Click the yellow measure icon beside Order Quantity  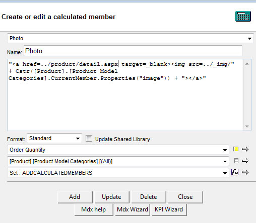(236, 149)
